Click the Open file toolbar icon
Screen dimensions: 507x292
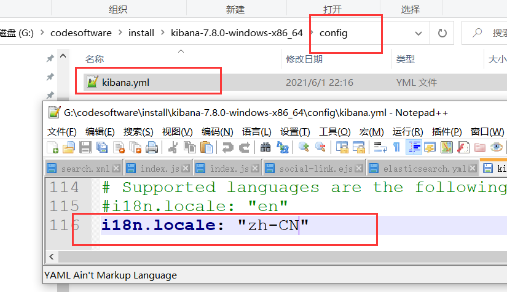(x=69, y=147)
